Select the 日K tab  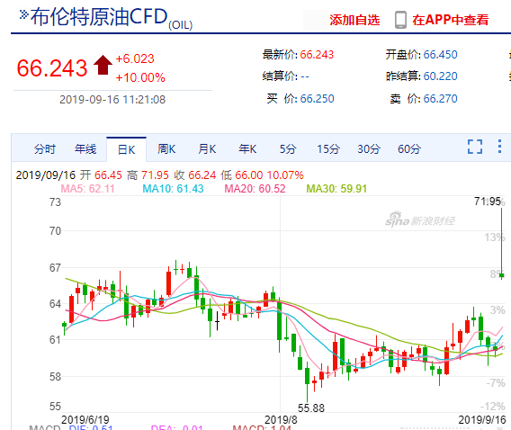(127, 149)
